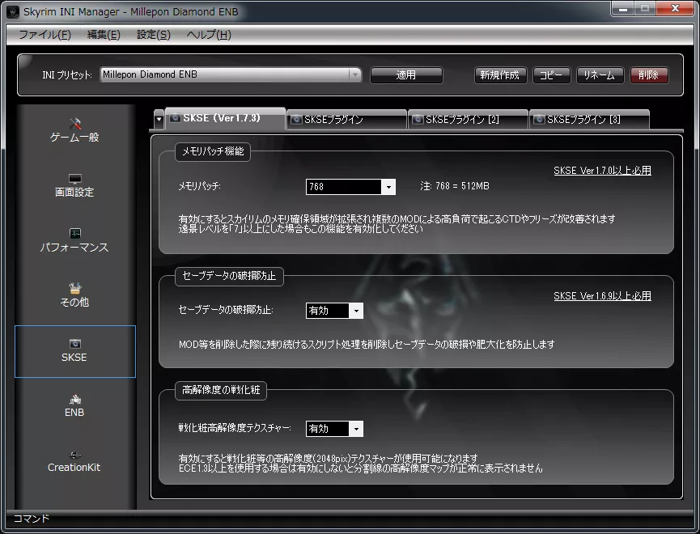Click the red 削除 button
The width and height of the screenshot is (700, 534).
click(649, 75)
